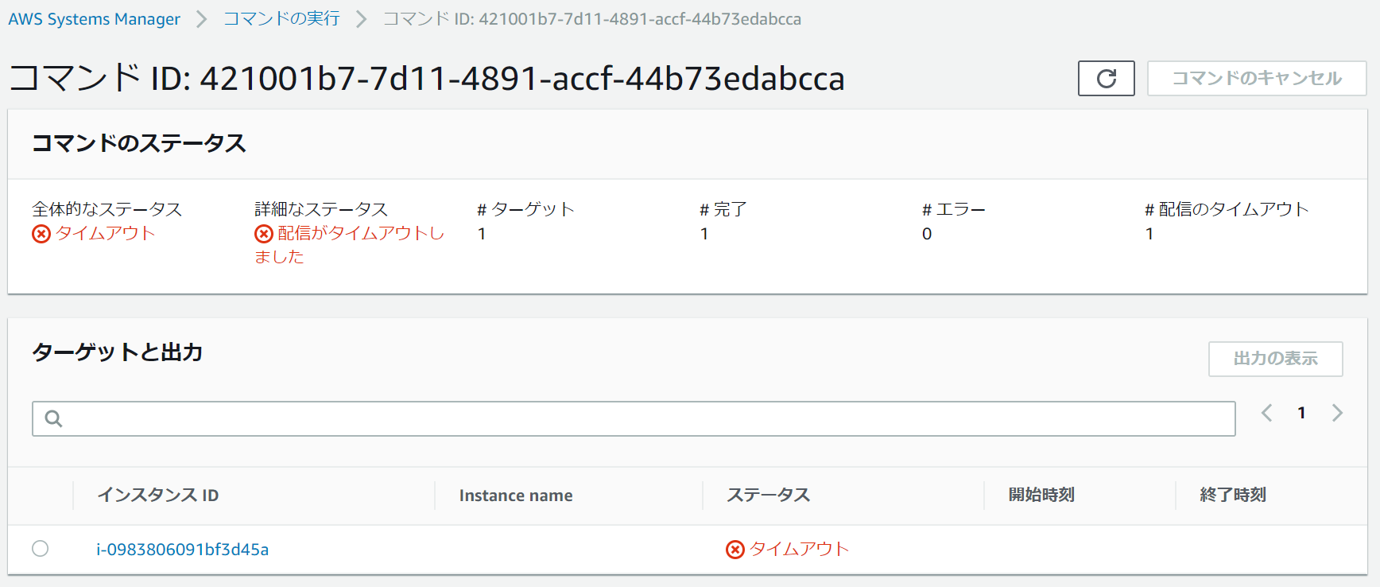
Task: Select the radio button for instance i-0983806091bf3d45a
Action: [x=41, y=548]
